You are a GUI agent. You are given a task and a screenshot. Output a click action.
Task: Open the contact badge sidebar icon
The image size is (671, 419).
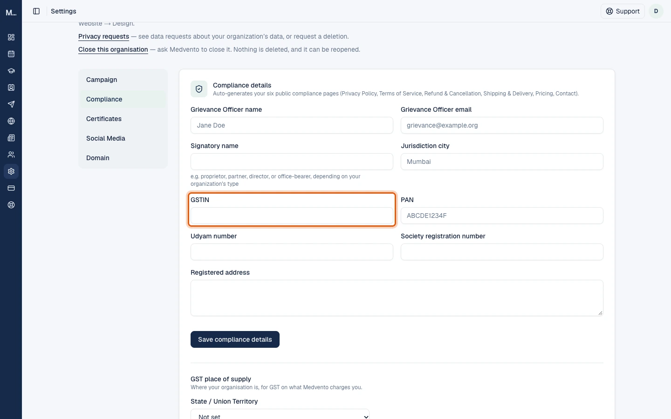click(x=11, y=88)
